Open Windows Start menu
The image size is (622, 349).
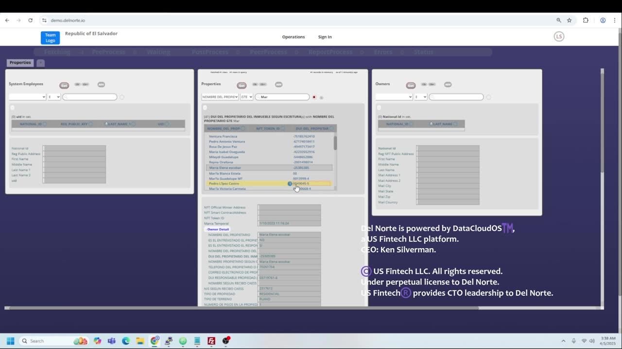[x=10, y=341]
